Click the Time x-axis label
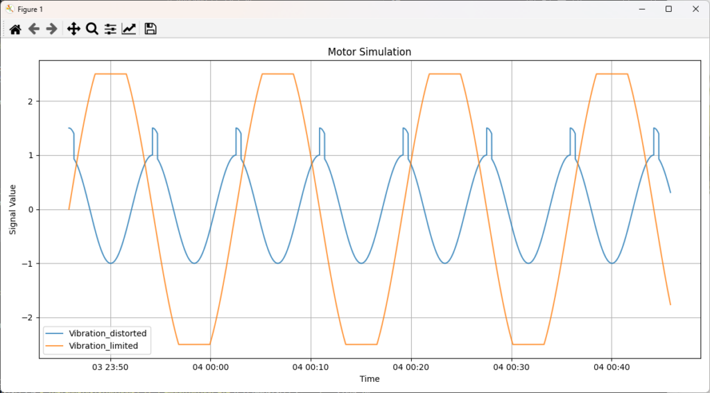The height and width of the screenshot is (393, 710). (x=369, y=379)
